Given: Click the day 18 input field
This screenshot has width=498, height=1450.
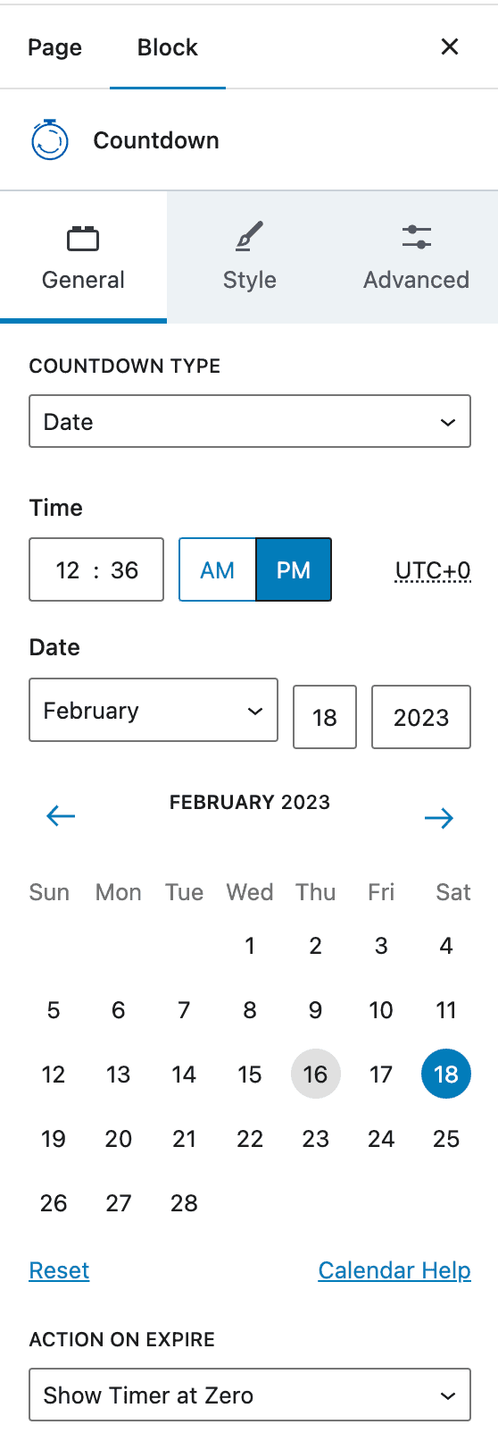Looking at the screenshot, I should coord(325,717).
